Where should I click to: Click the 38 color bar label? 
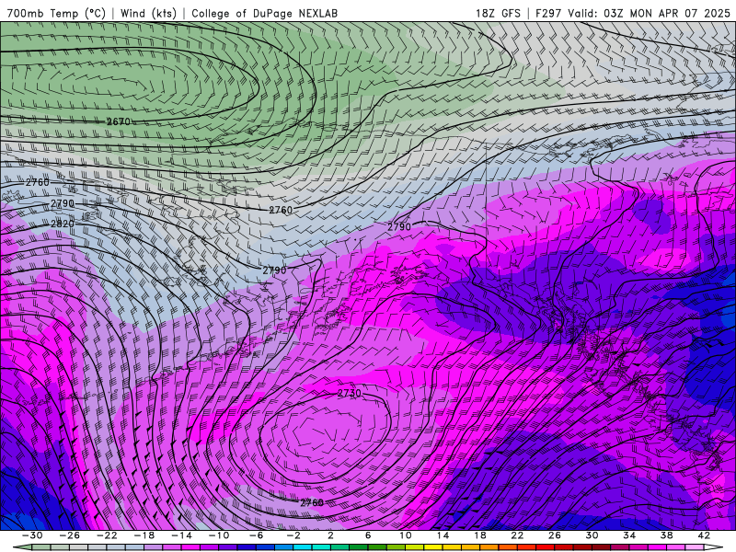[x=666, y=535]
